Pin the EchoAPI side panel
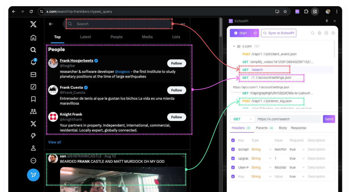The width and height of the screenshot is (350, 192). pos(327,21)
